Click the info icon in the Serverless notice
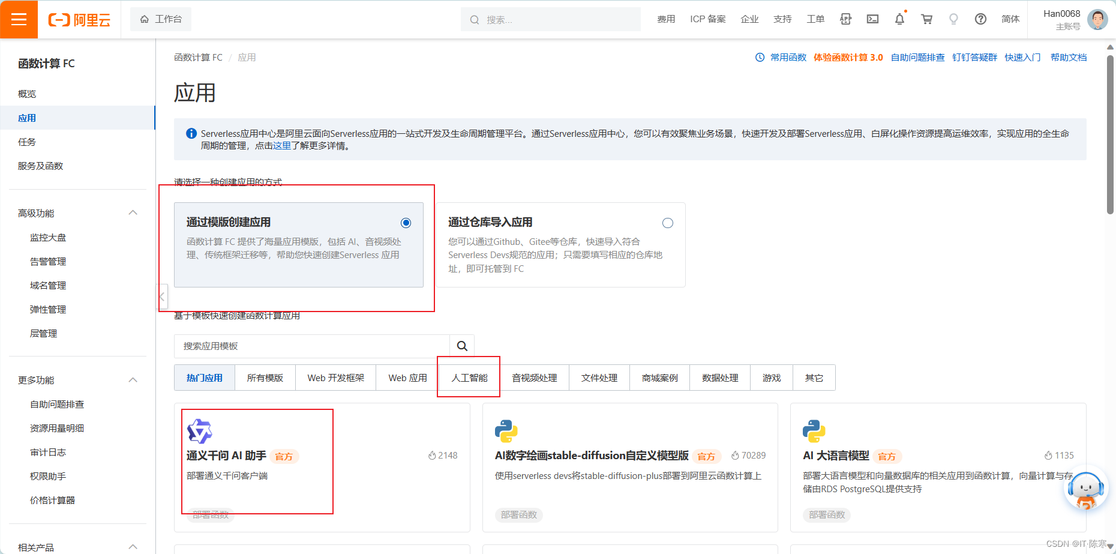This screenshot has width=1116, height=554. pos(191,133)
